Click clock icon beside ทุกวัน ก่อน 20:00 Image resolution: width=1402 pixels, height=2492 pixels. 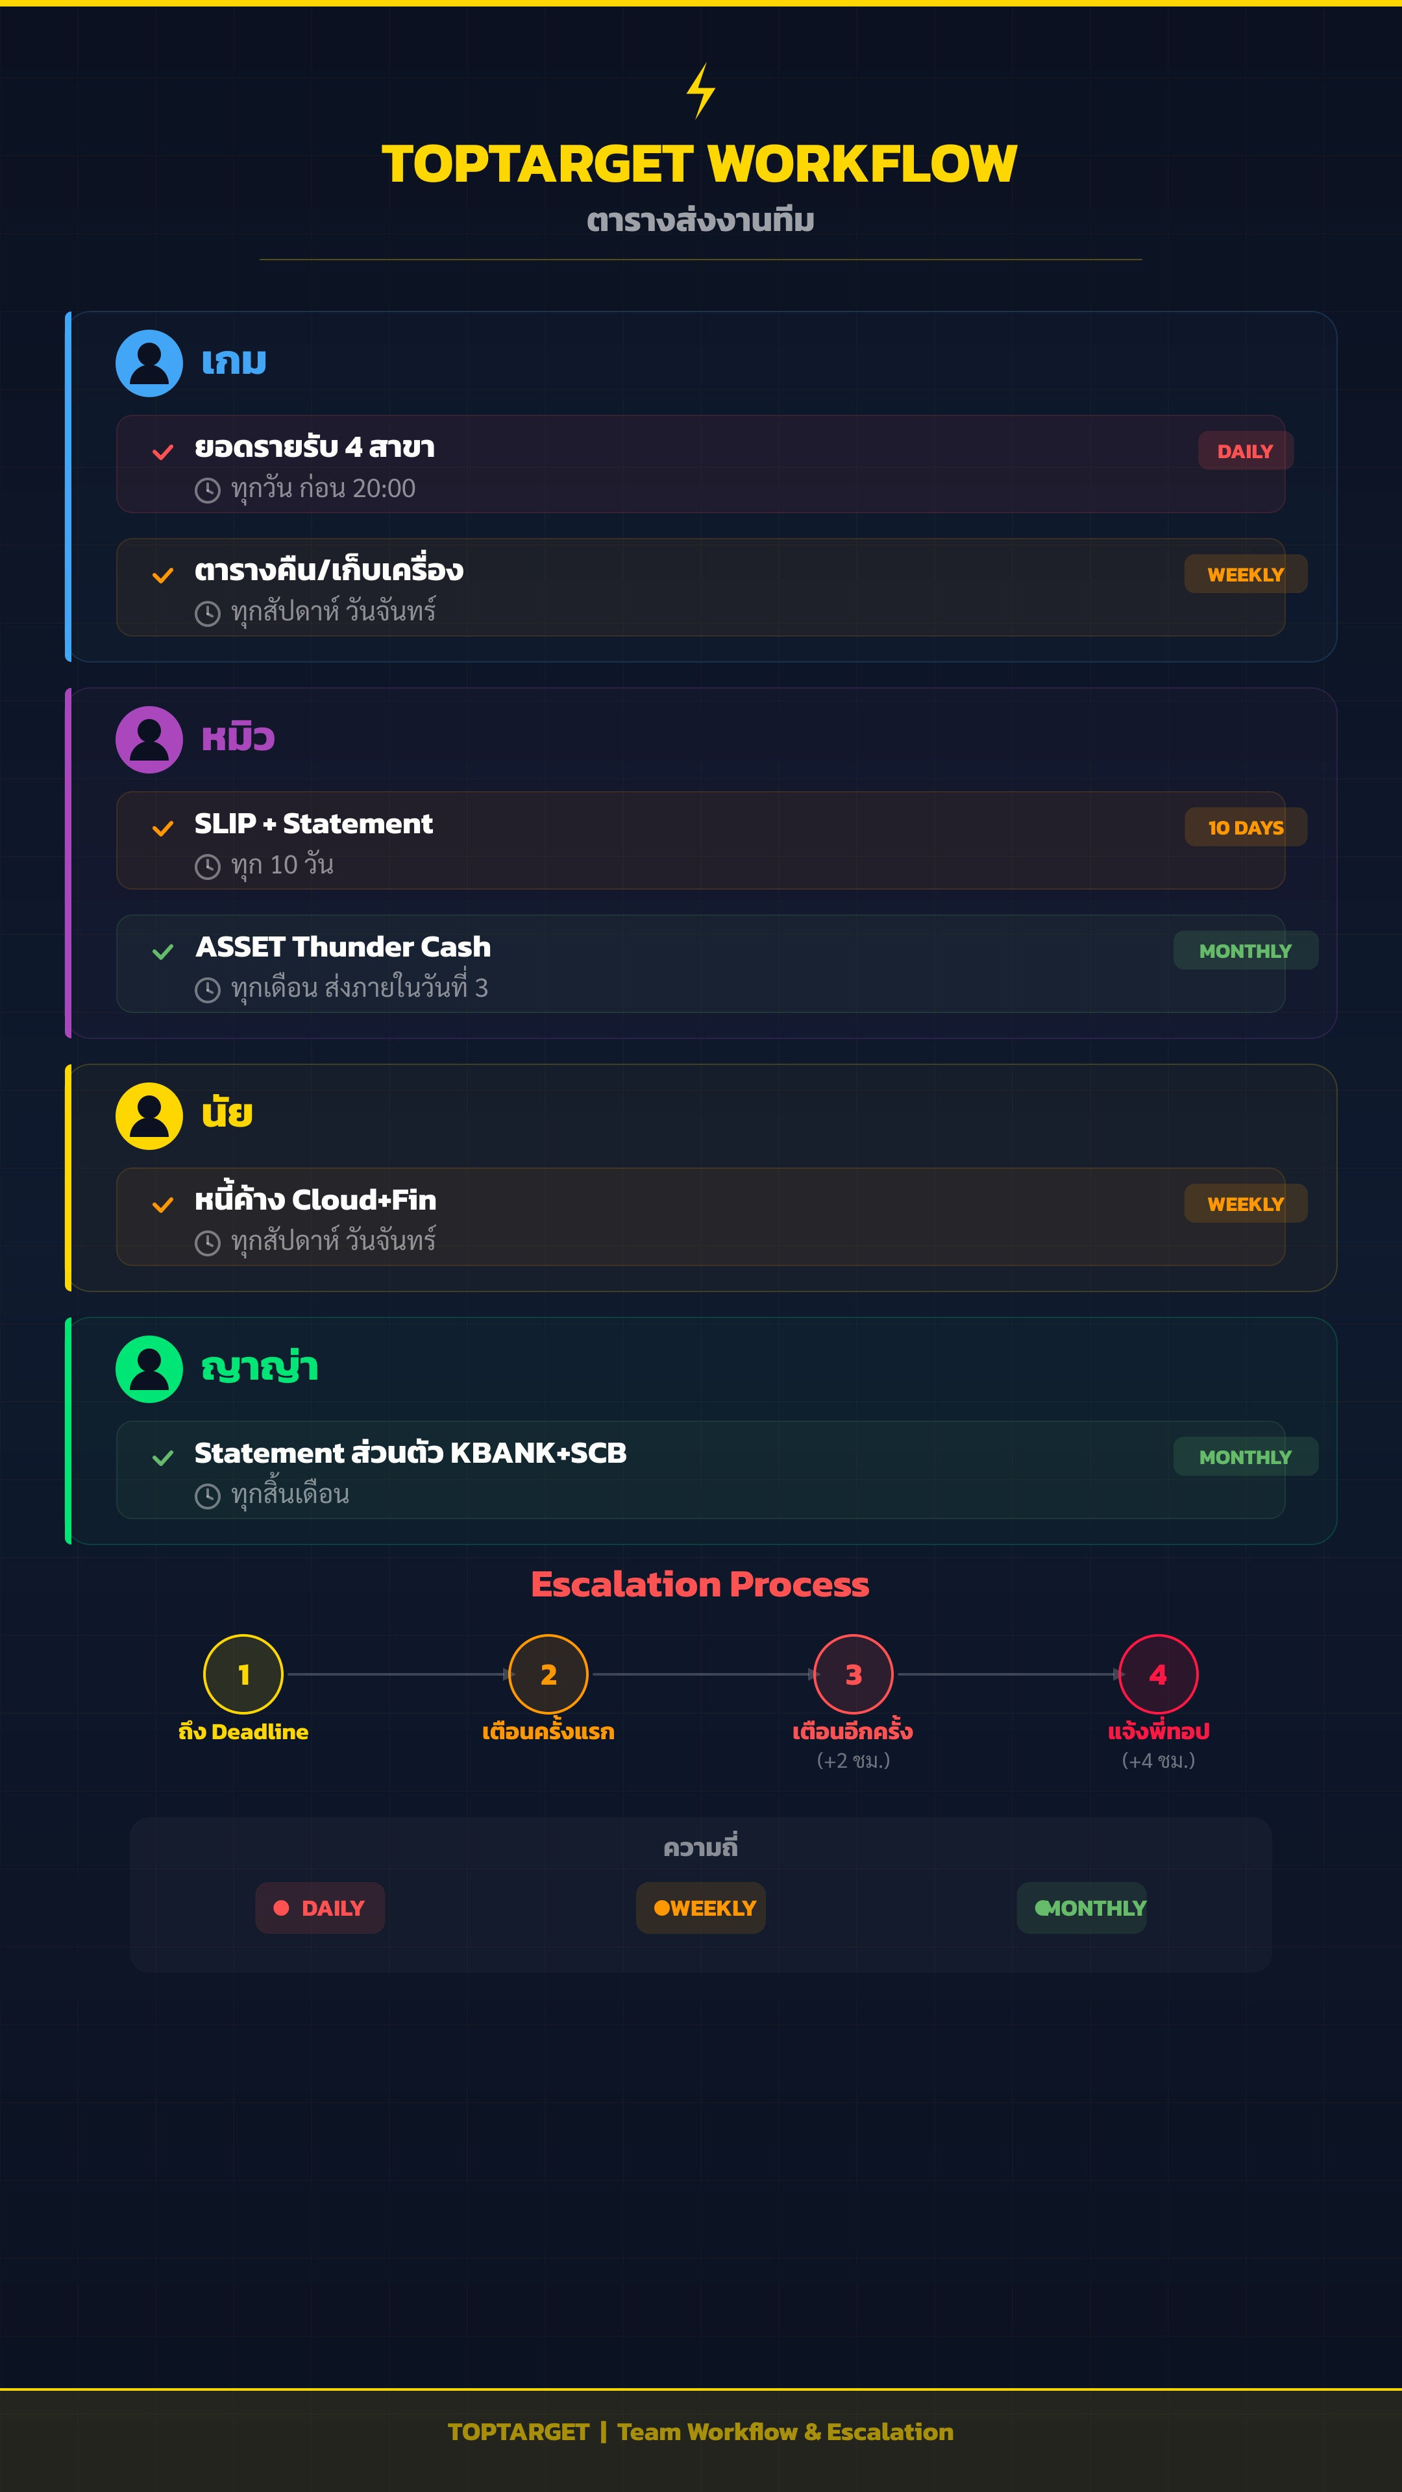207,491
